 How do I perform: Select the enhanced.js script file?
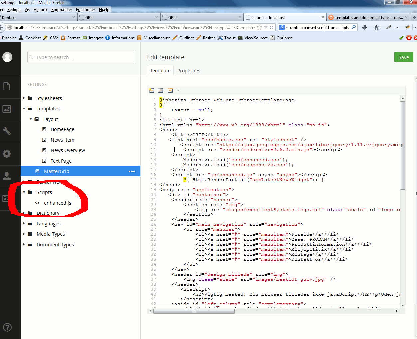coord(57,203)
